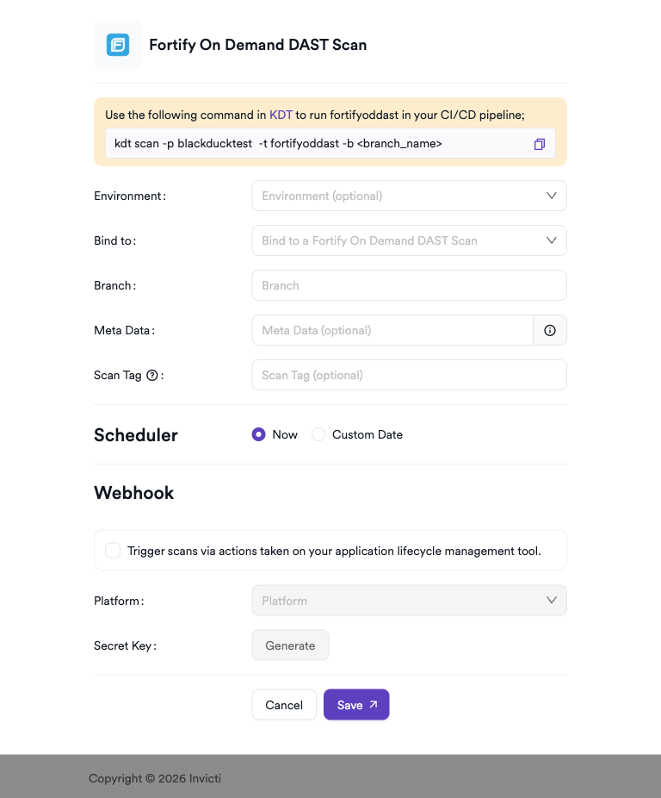Expand the Bind to dropdown

[x=409, y=240]
